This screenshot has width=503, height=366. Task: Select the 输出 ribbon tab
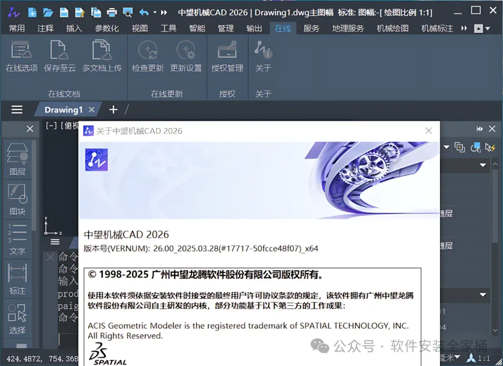tap(254, 28)
